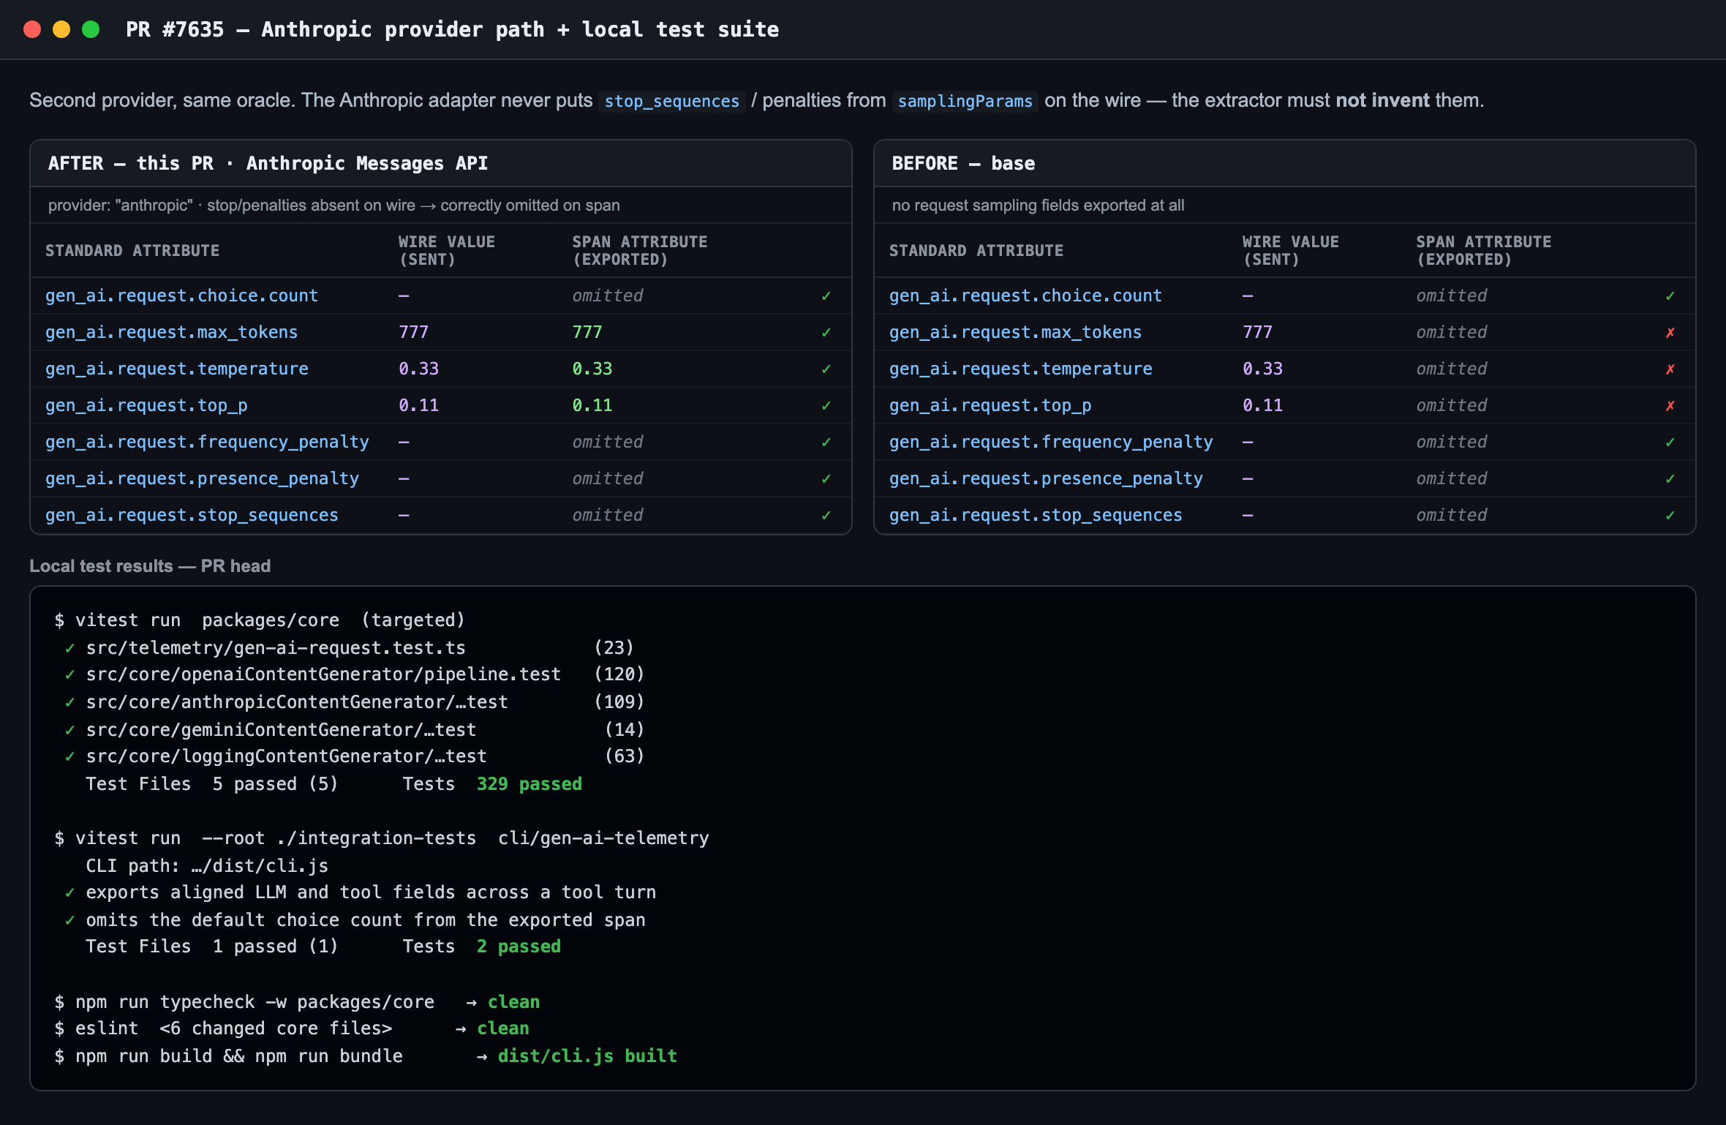Click green check on BEFORE choice.count row
This screenshot has width=1726, height=1125.
point(1670,296)
